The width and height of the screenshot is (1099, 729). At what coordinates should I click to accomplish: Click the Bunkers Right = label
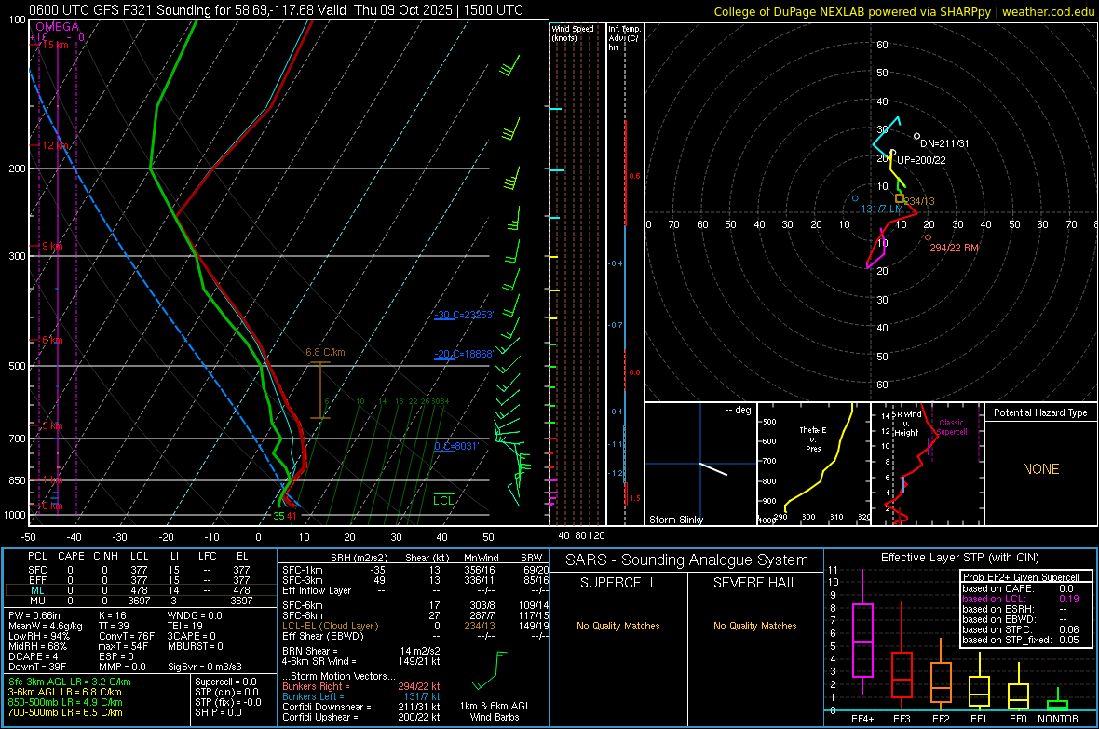pos(316,686)
